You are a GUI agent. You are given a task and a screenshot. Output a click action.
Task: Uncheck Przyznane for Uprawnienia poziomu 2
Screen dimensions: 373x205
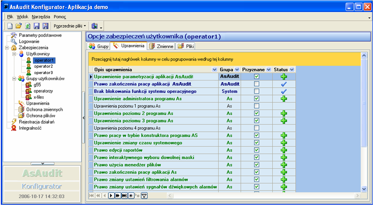(x=256, y=113)
